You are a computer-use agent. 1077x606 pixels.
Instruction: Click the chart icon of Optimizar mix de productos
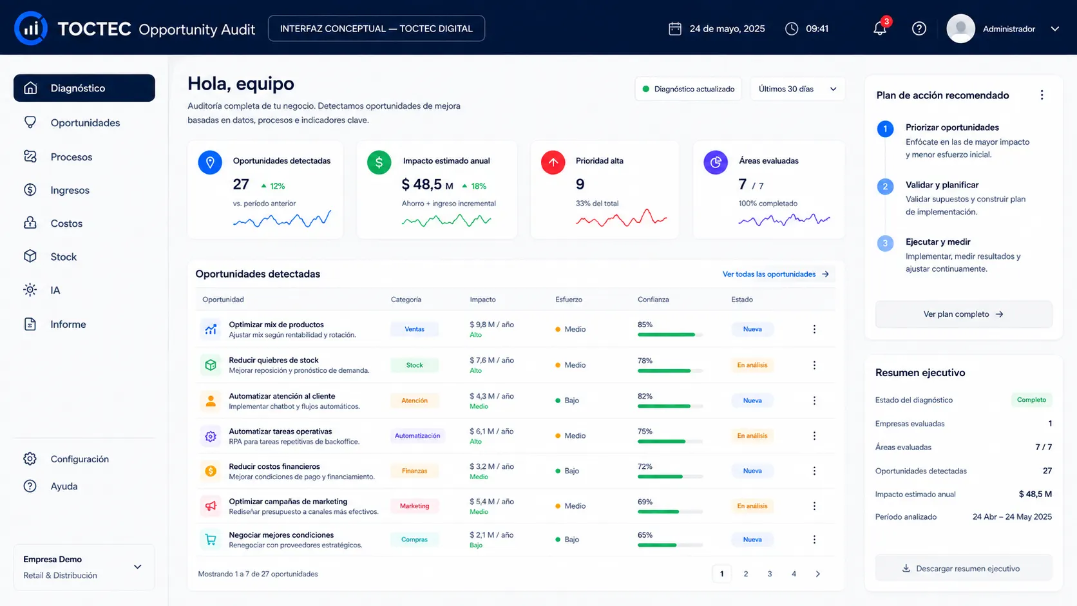coord(211,329)
